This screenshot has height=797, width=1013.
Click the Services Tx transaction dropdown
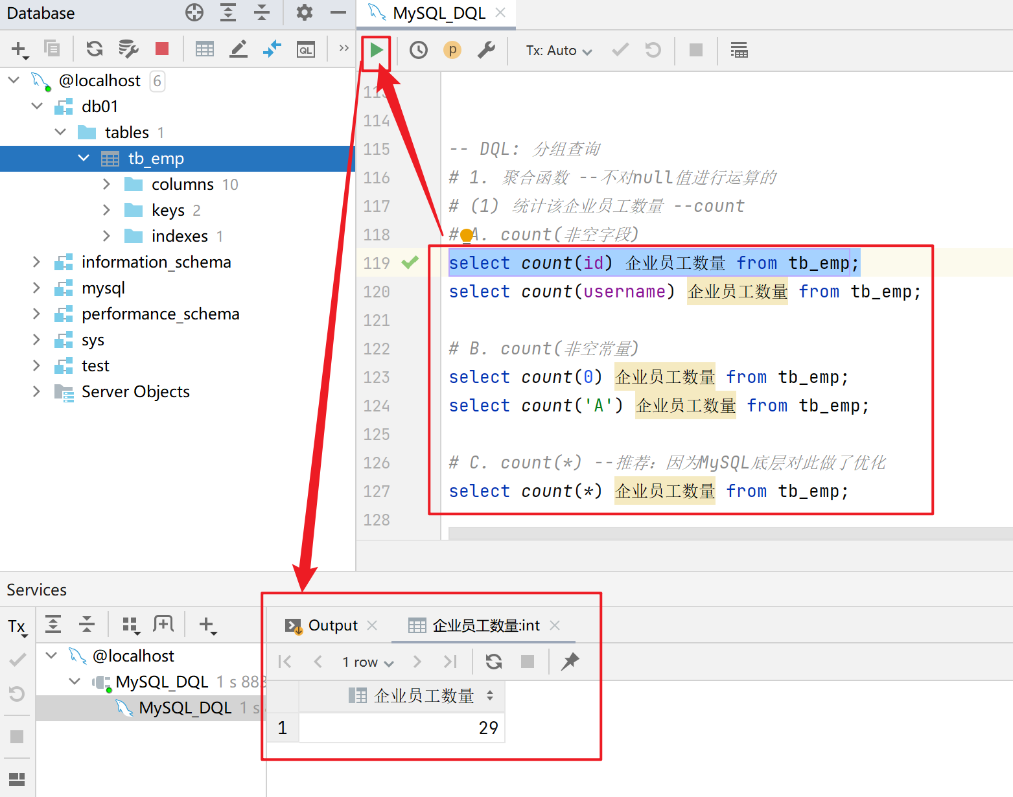click(17, 626)
